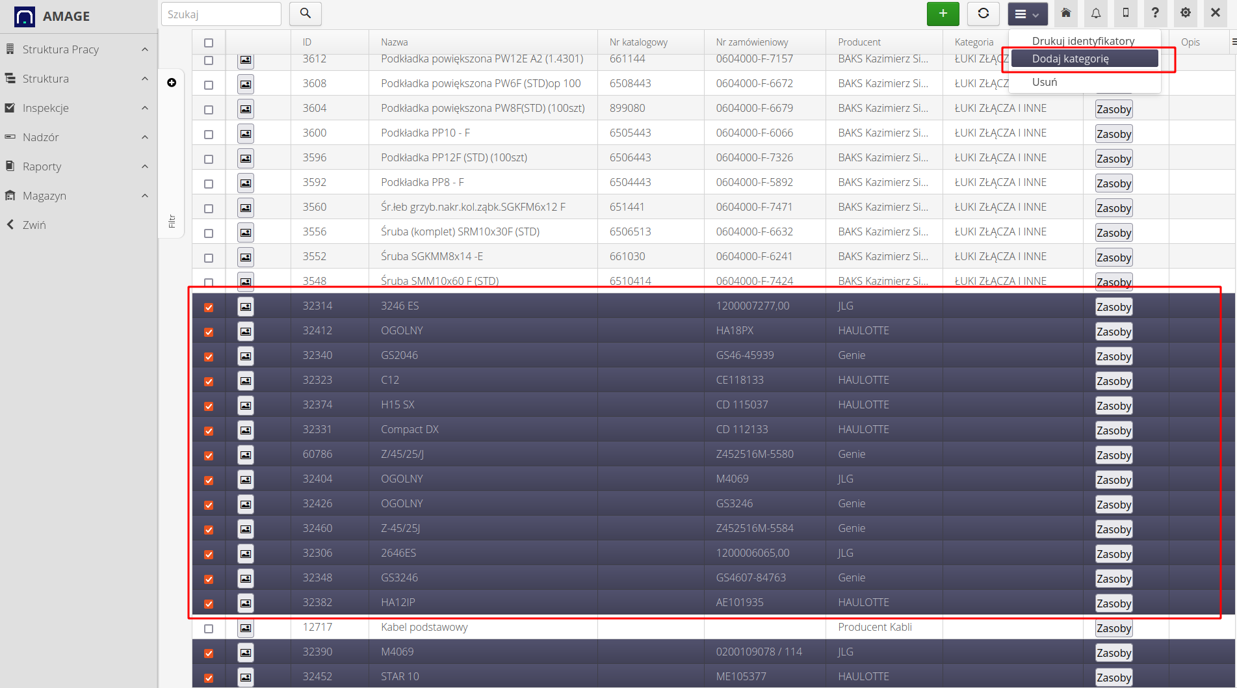
Task: Click the refresh list icon
Action: 983,14
